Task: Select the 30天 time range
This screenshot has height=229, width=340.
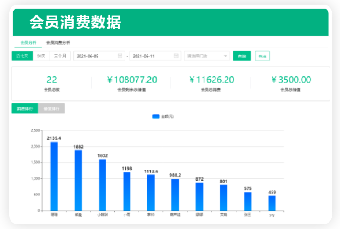Action: (x=41, y=56)
